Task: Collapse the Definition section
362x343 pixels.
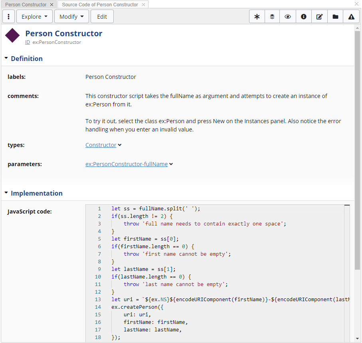Action: [6, 58]
